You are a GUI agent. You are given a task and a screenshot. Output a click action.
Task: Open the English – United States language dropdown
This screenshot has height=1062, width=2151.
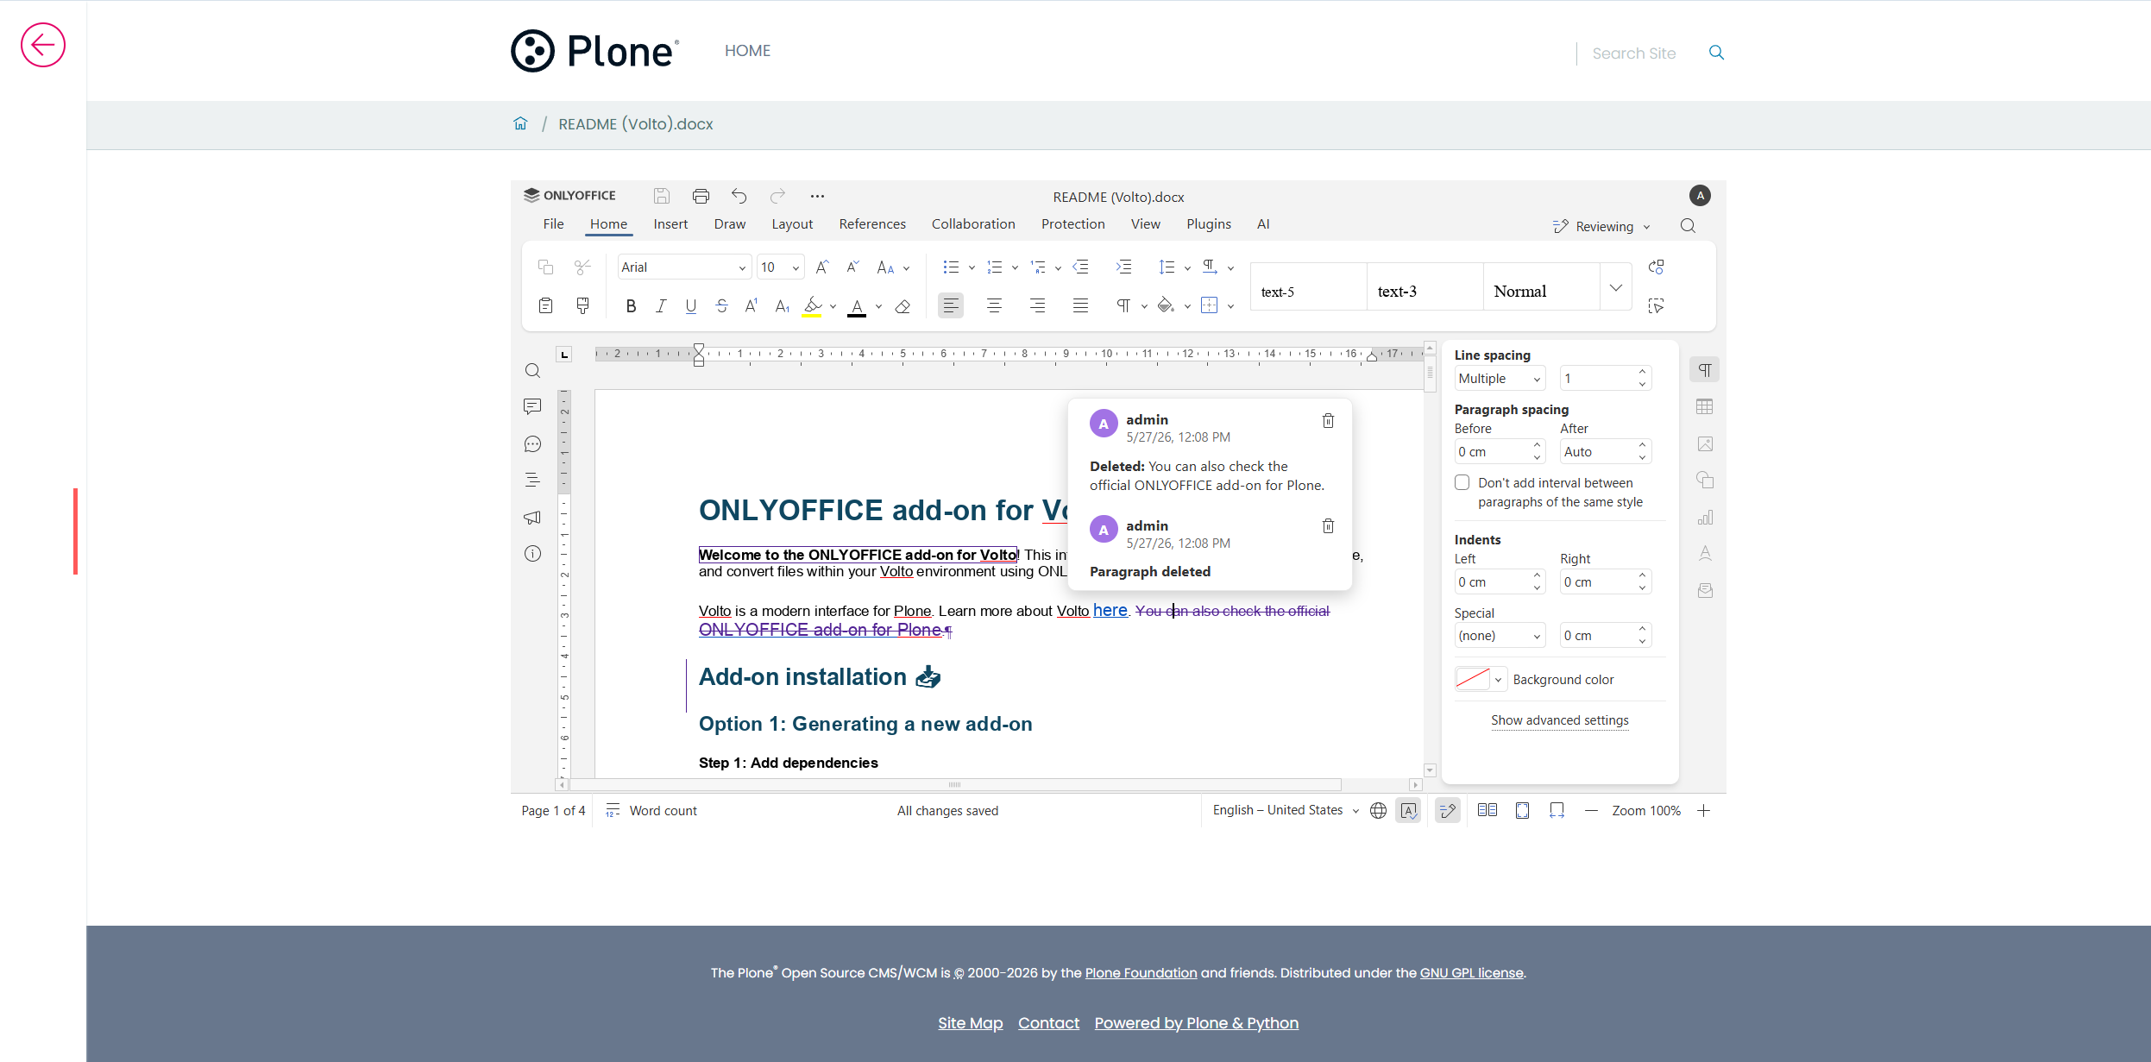pos(1286,810)
